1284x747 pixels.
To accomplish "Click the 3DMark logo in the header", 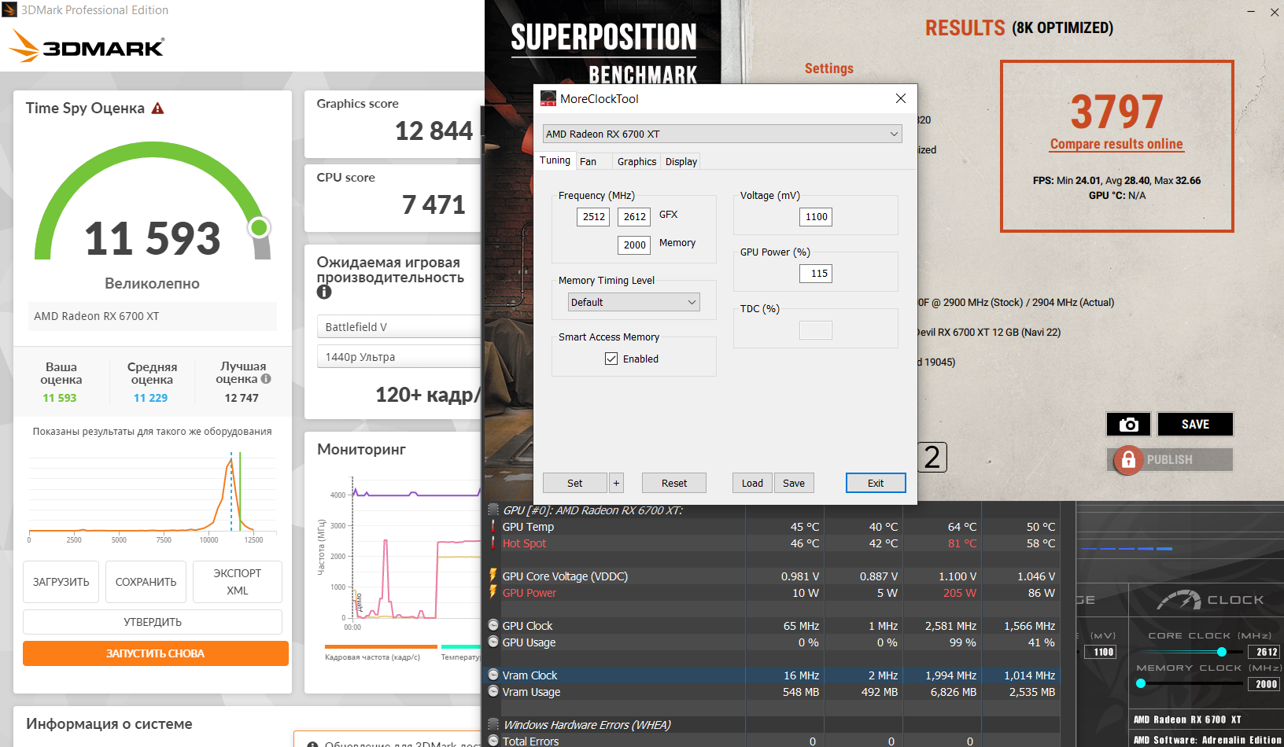I will pyautogui.click(x=87, y=46).
